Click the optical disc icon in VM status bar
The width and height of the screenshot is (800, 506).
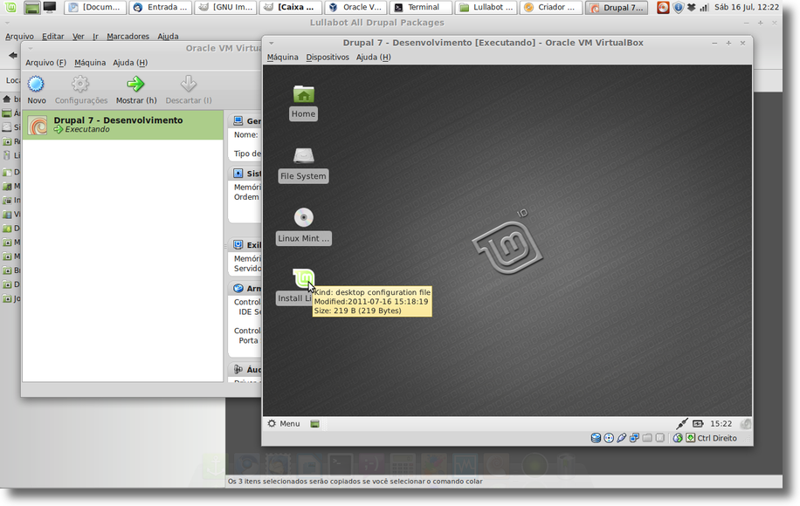click(609, 438)
